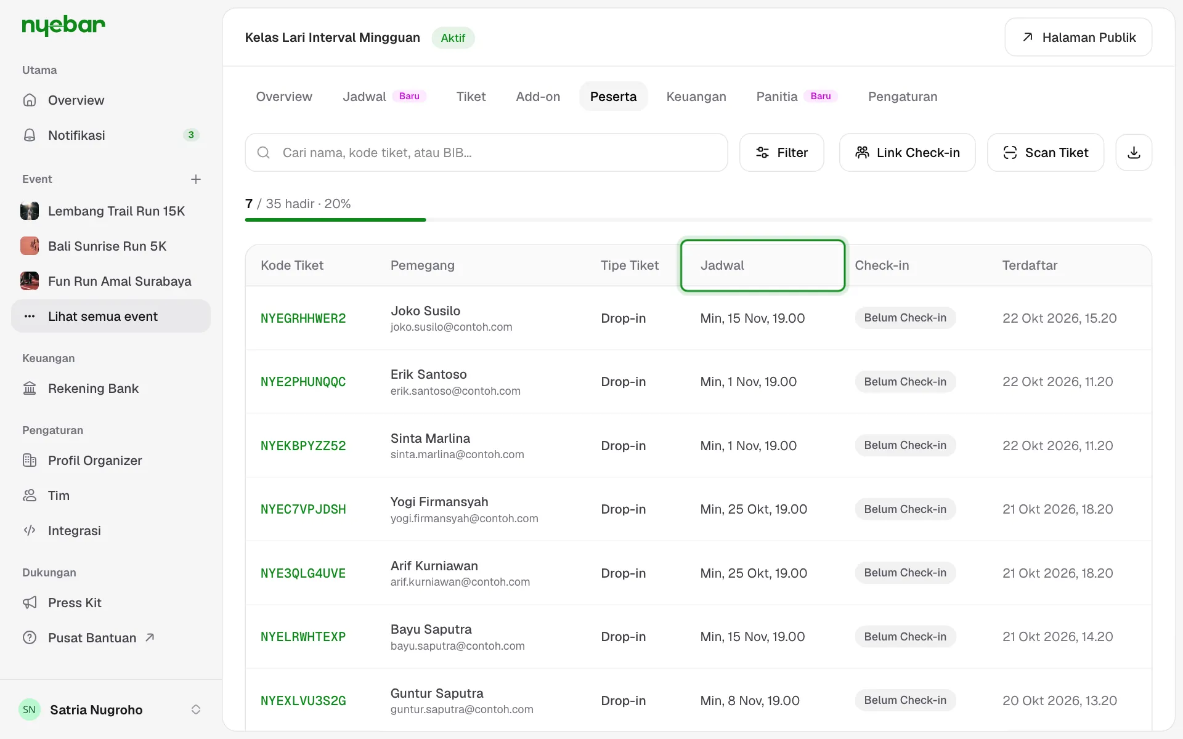1183x739 pixels.
Task: Open Pusat Bantuan help icon
Action: (x=30, y=638)
